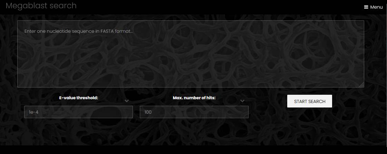Place cursor in the 100 hits input box
The width and height of the screenshot is (387, 154).
point(194,112)
